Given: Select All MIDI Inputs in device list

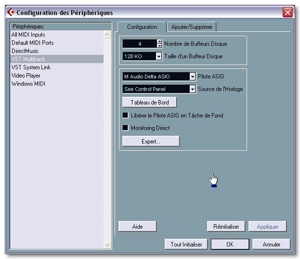Looking at the screenshot, I should click(57, 35).
